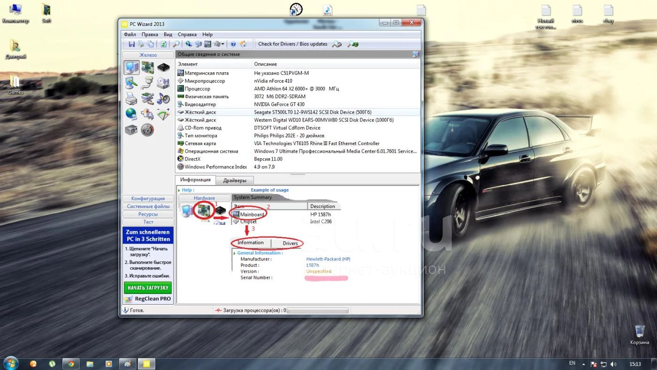Expand the Системные файлы sidebar section
Viewport: 657px width, 370px height.
148,206
